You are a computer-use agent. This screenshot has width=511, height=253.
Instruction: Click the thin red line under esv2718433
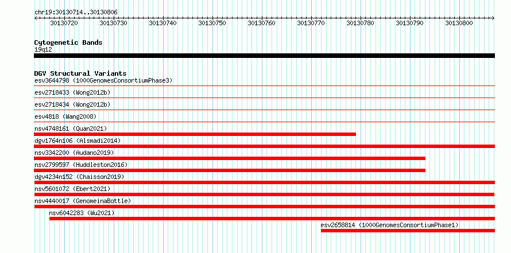click(264, 98)
